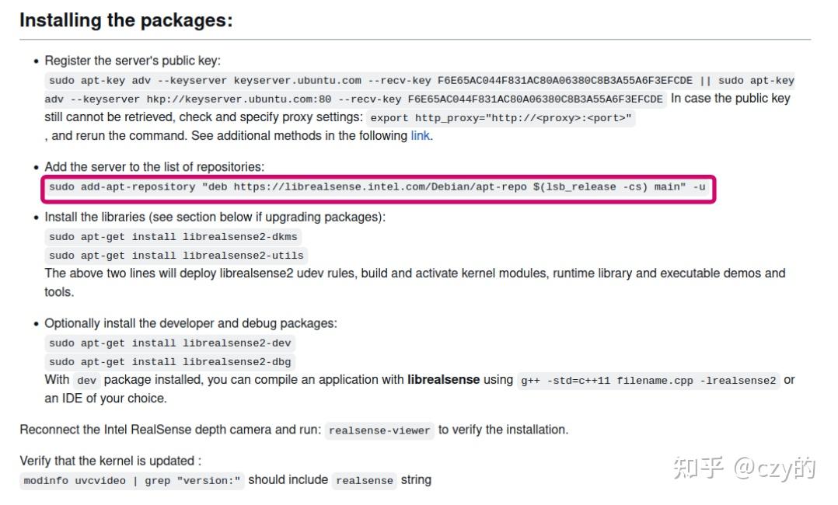Select the librealsense2-dbg install command
838x505 pixels.
click(170, 362)
